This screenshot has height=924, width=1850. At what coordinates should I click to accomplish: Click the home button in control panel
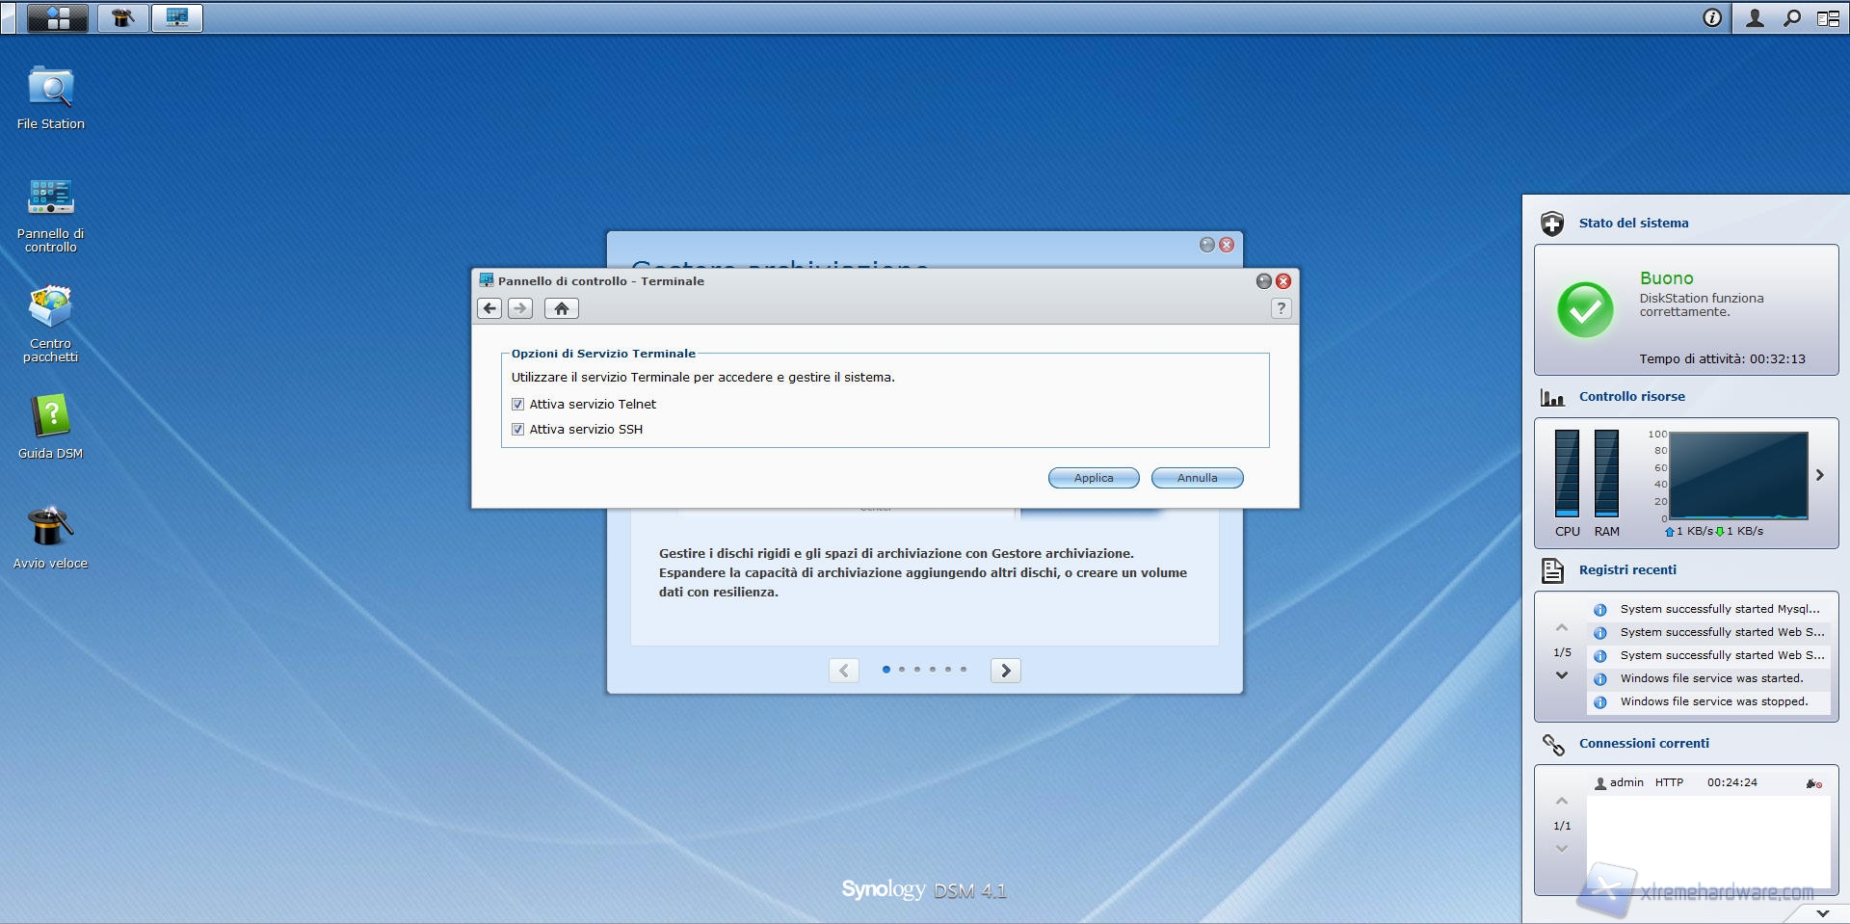tap(561, 308)
